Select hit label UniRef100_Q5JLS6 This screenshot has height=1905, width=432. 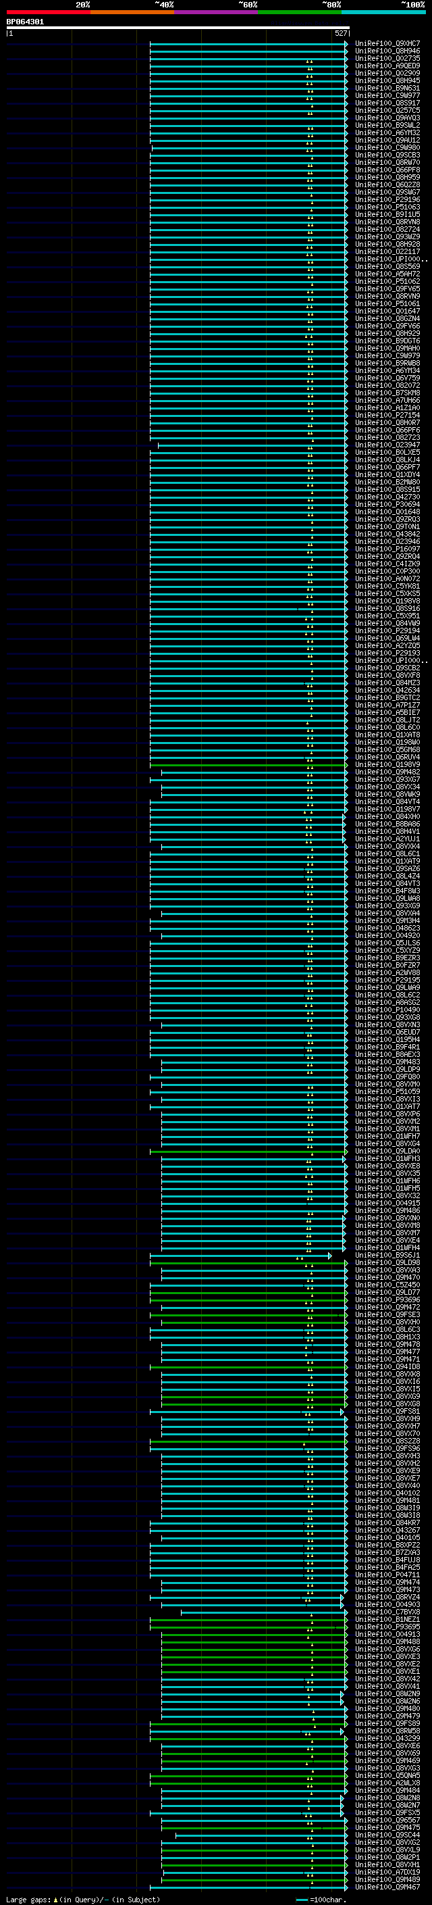[x=387, y=943]
